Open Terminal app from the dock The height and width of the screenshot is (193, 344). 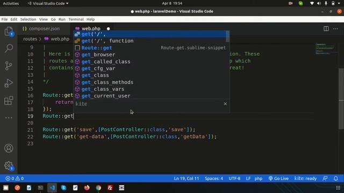40,188
